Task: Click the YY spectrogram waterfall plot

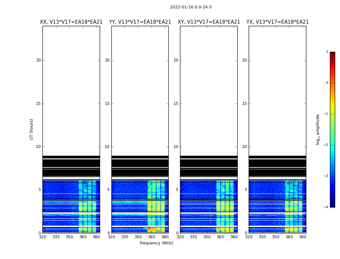Action: click(140, 129)
